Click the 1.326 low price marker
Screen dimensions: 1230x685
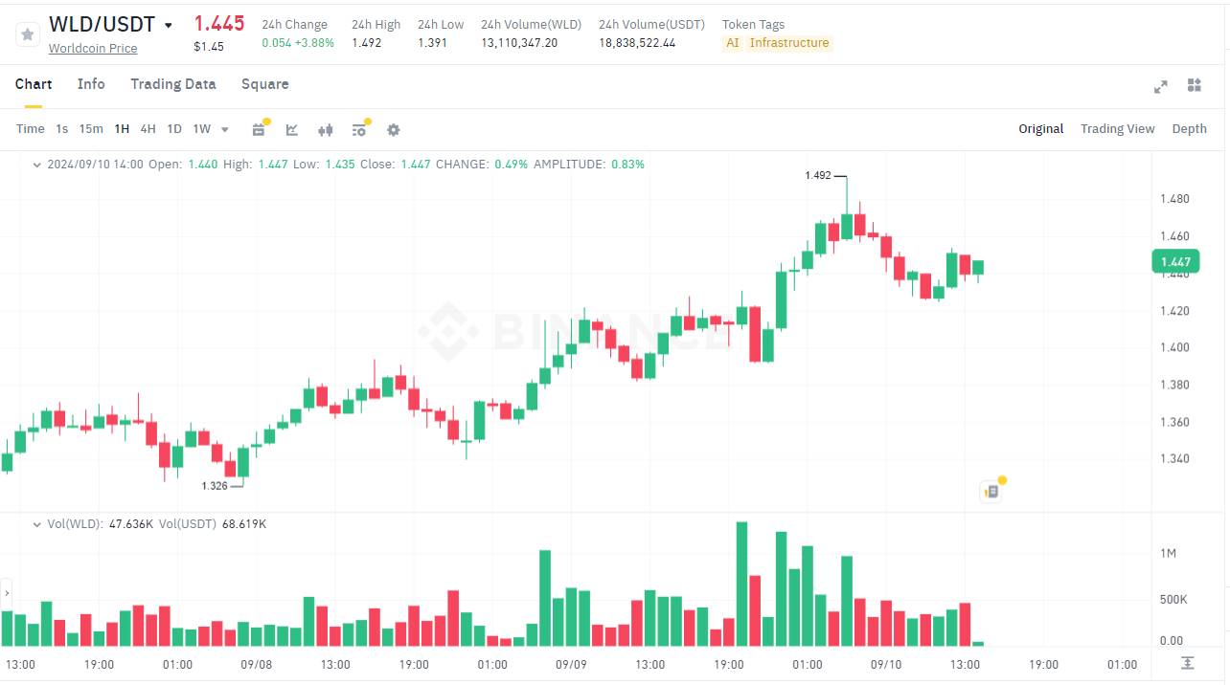coord(215,486)
